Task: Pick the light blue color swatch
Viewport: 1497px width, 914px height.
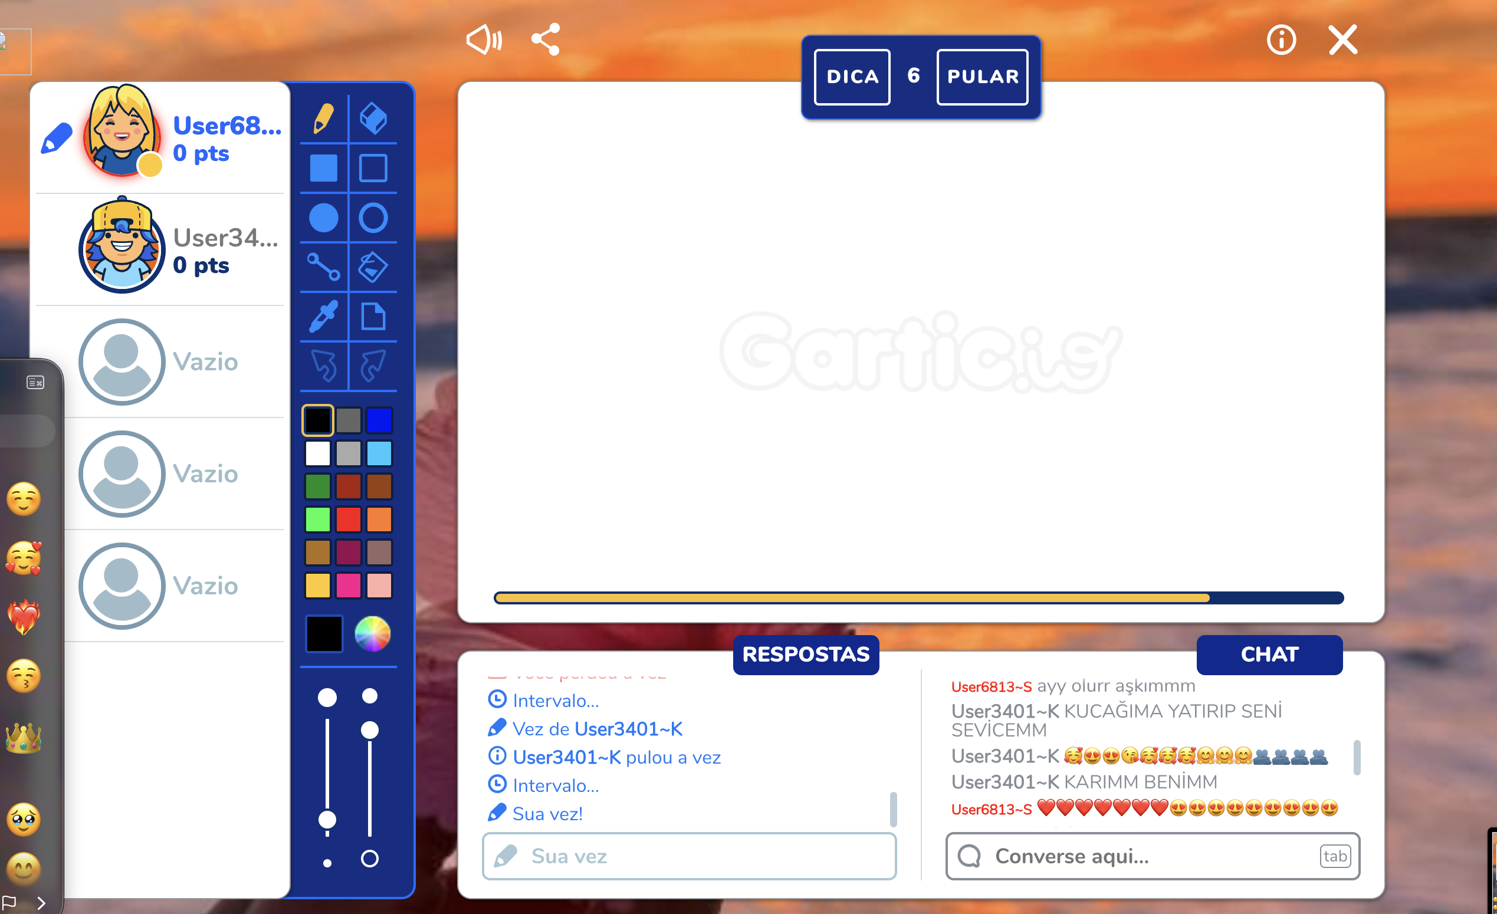Action: pyautogui.click(x=380, y=453)
